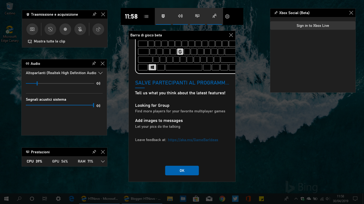The height and width of the screenshot is (204, 364).
Task: Close the Audio panel
Action: (x=103, y=63)
